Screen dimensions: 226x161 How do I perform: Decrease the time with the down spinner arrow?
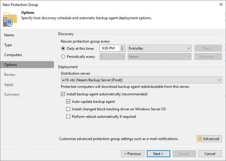click(x=122, y=49)
